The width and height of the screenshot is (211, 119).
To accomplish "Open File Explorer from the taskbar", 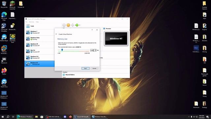I will click(x=36, y=117).
